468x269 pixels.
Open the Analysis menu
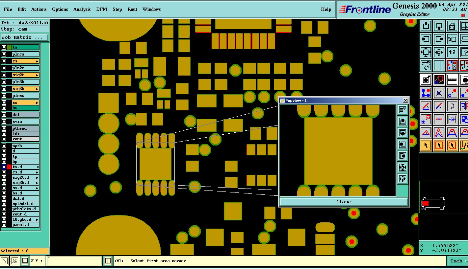(82, 9)
